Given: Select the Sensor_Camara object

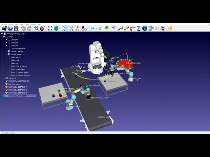Looking at the screenshot, I should pos(17,52).
